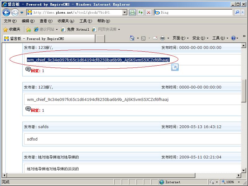Click the 发布时间: 2009-05-11 02:21:04 text
The width and height of the screenshot is (248, 186).
click(191, 157)
